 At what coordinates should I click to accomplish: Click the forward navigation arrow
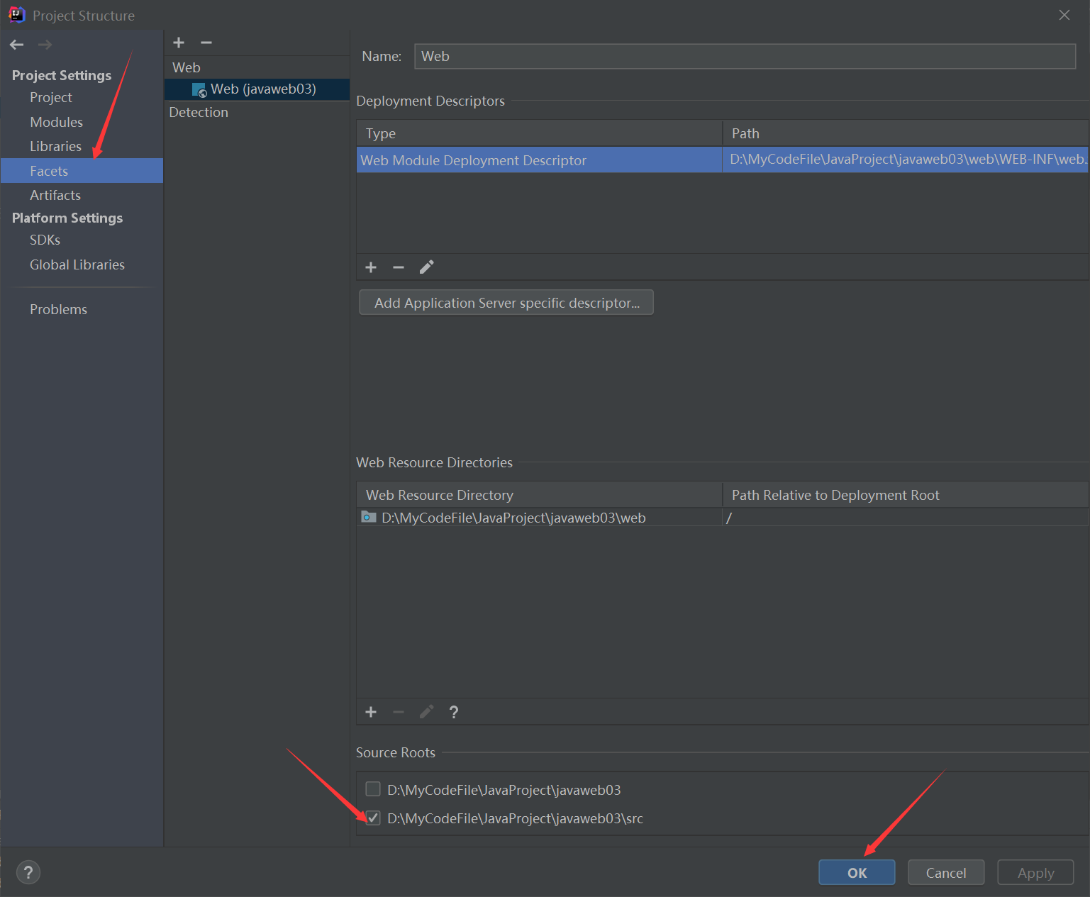[45, 45]
